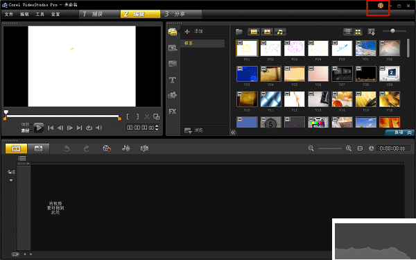Click the enlarge preview window icon

click(x=157, y=116)
